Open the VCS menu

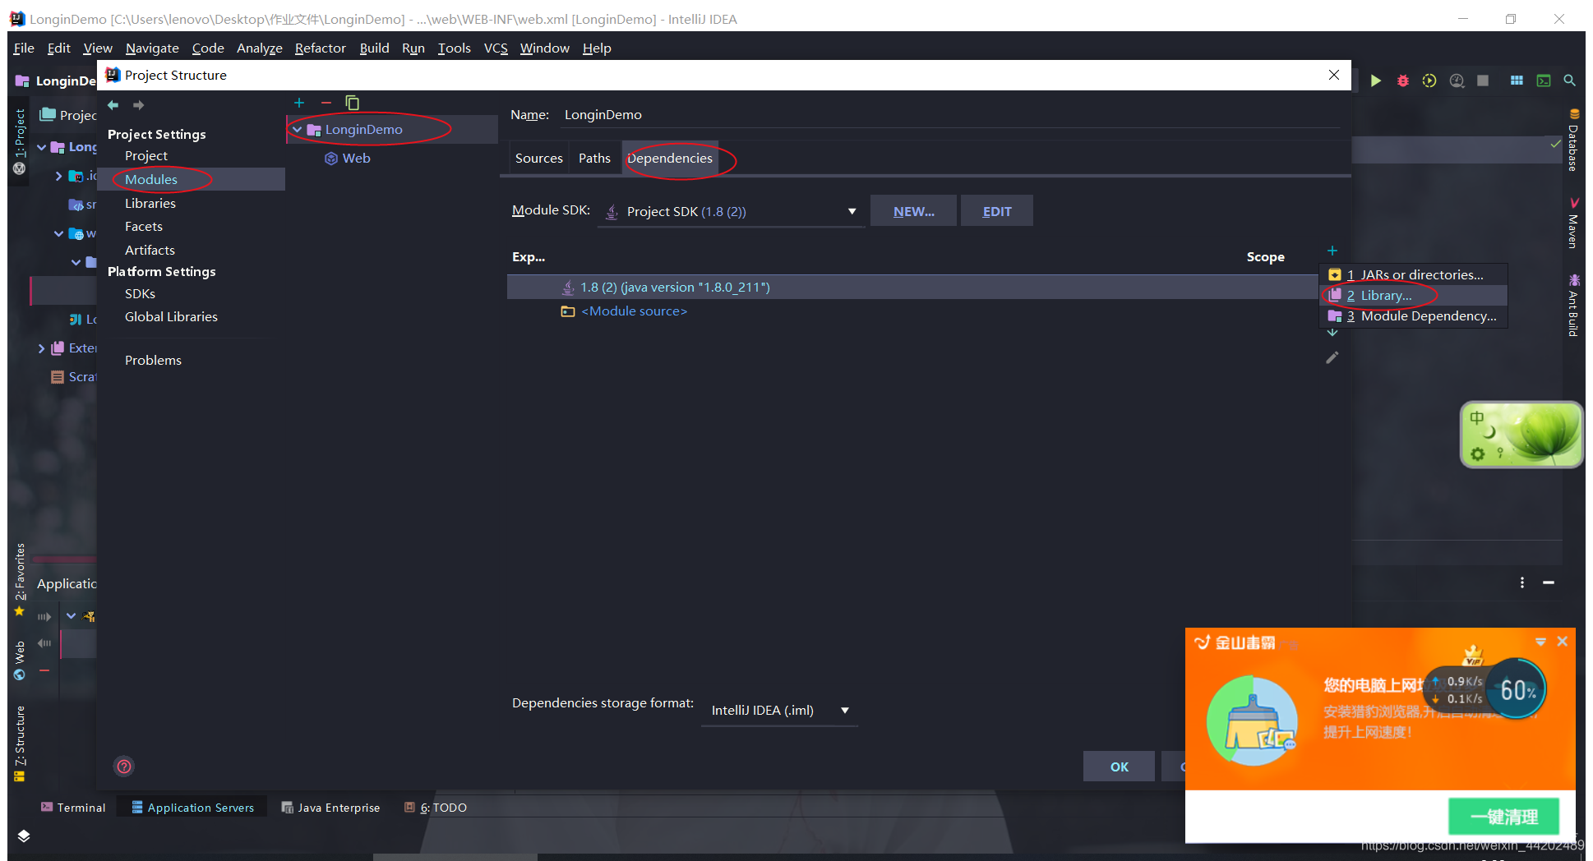(x=496, y=48)
